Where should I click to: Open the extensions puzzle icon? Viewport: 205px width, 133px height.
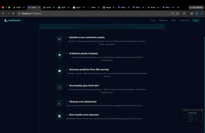[x=184, y=13]
